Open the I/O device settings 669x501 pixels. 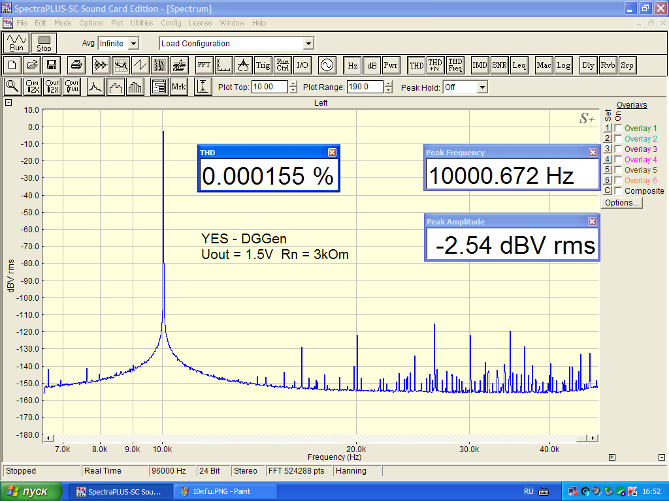(x=302, y=65)
